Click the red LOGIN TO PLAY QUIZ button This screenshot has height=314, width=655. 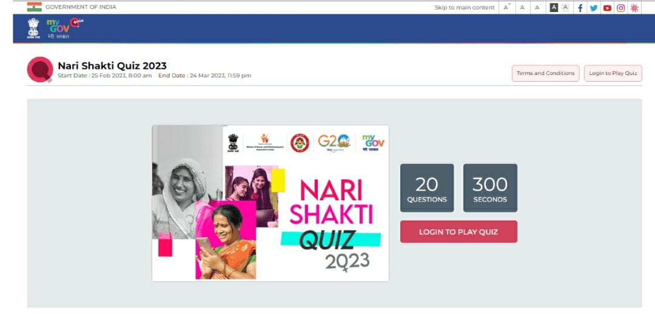coord(458,232)
